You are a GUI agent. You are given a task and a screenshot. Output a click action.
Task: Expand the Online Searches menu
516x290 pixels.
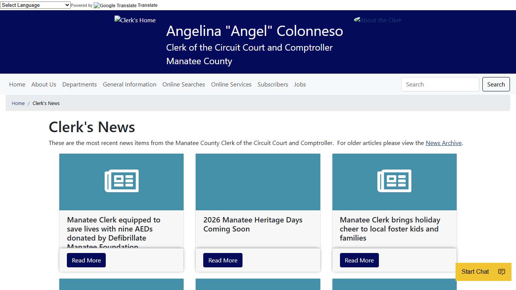(x=184, y=84)
